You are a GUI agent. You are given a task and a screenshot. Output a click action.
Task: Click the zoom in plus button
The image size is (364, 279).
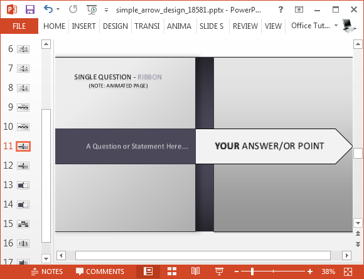tap(310, 271)
